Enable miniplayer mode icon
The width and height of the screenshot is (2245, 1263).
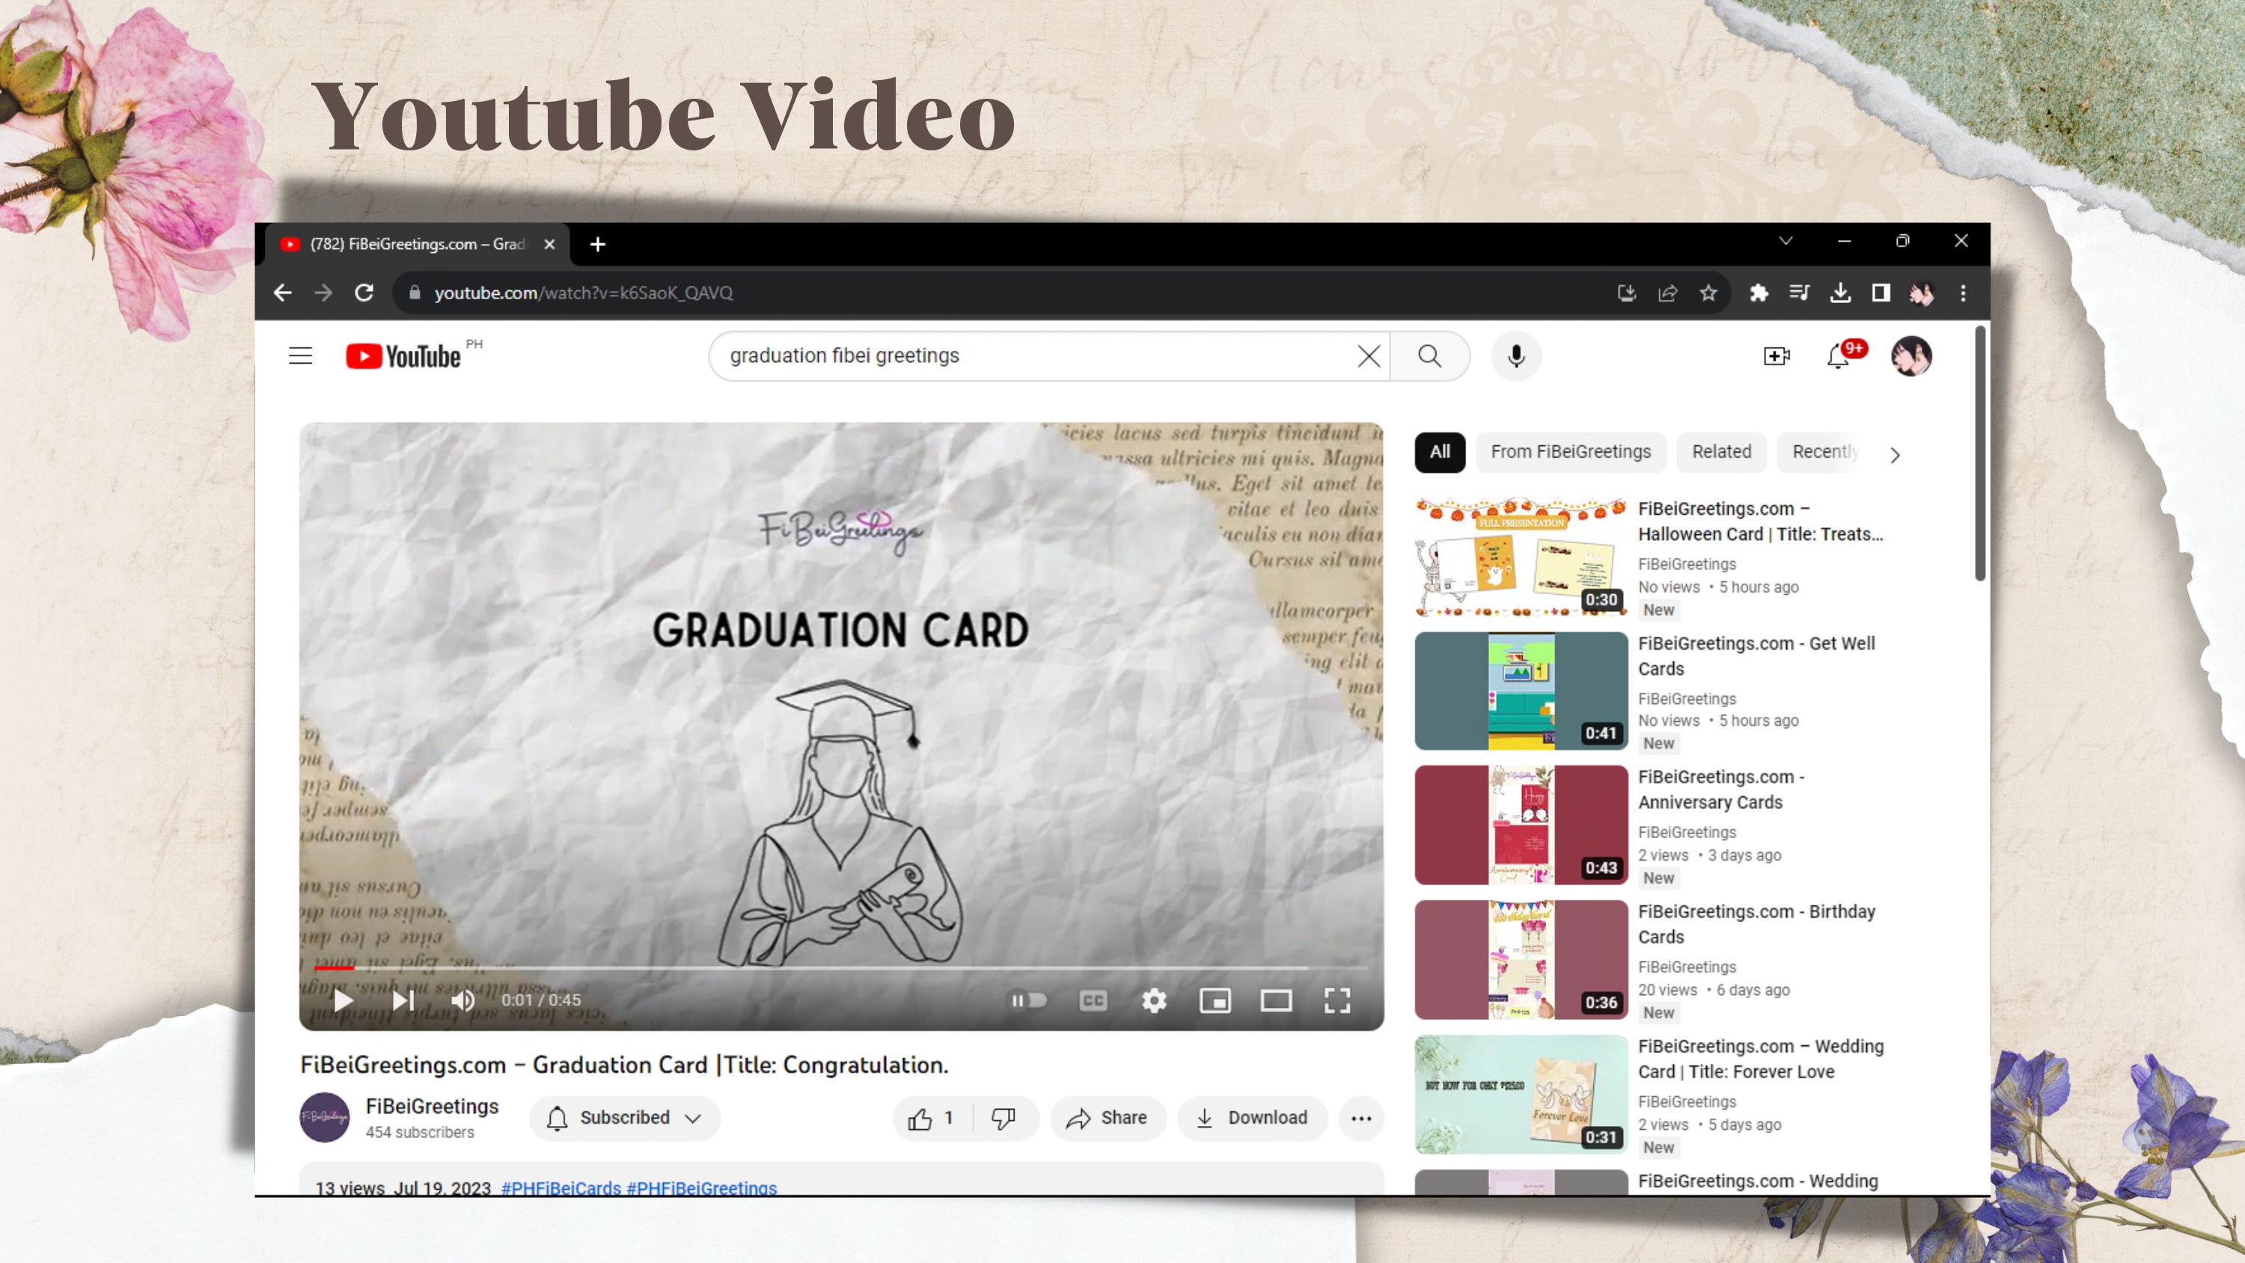click(1215, 1000)
